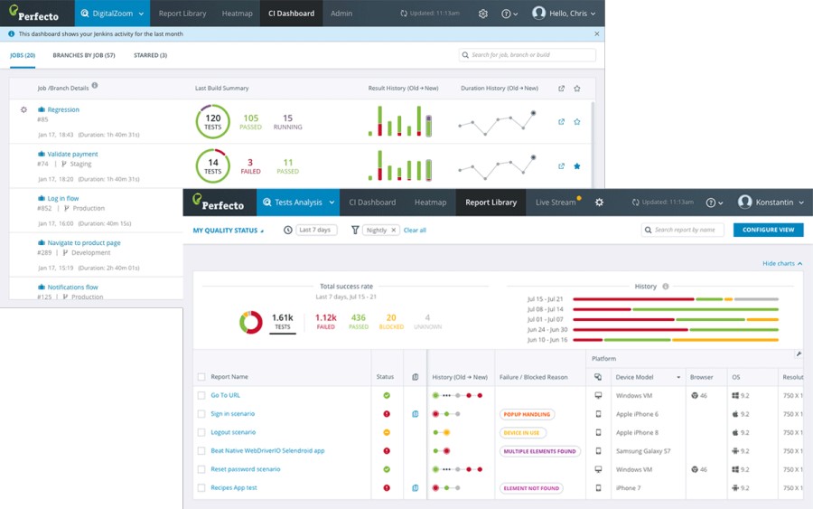Click info icon next to History chart title

click(x=666, y=287)
